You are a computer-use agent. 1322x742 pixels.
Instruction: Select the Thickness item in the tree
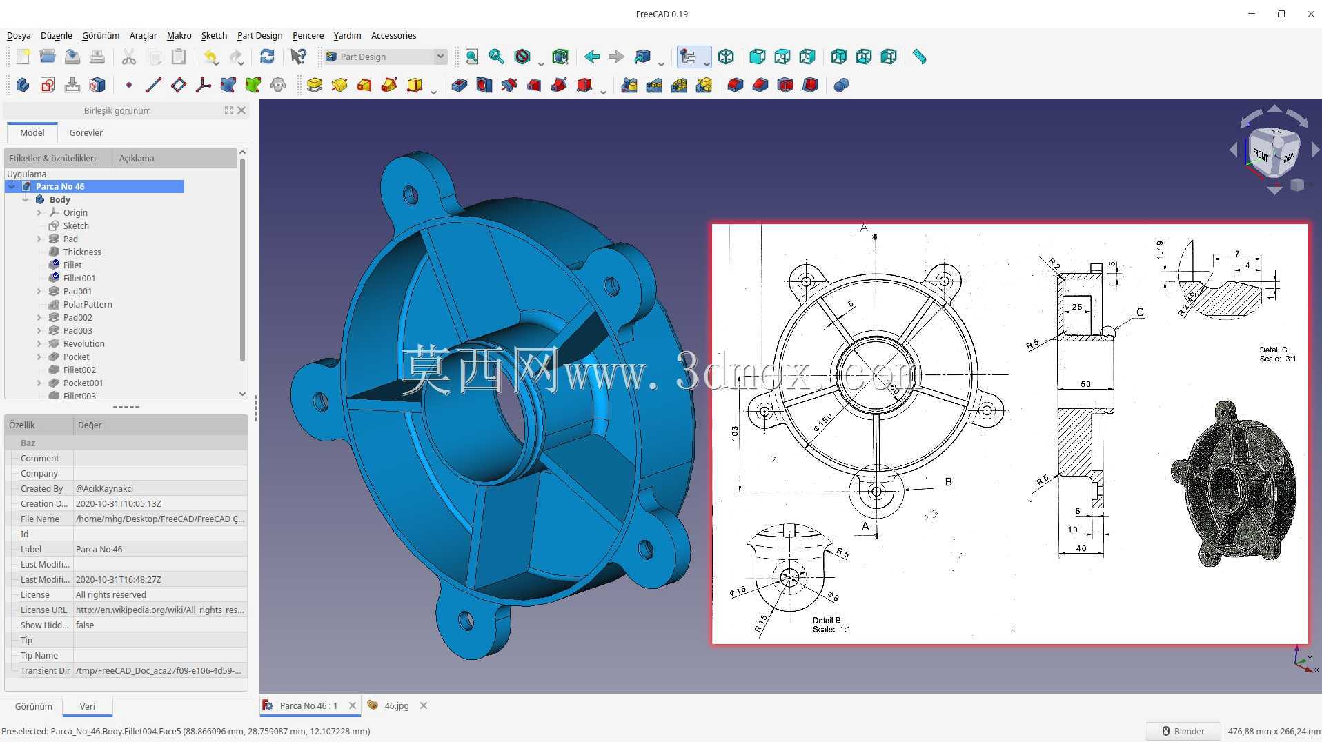point(82,252)
